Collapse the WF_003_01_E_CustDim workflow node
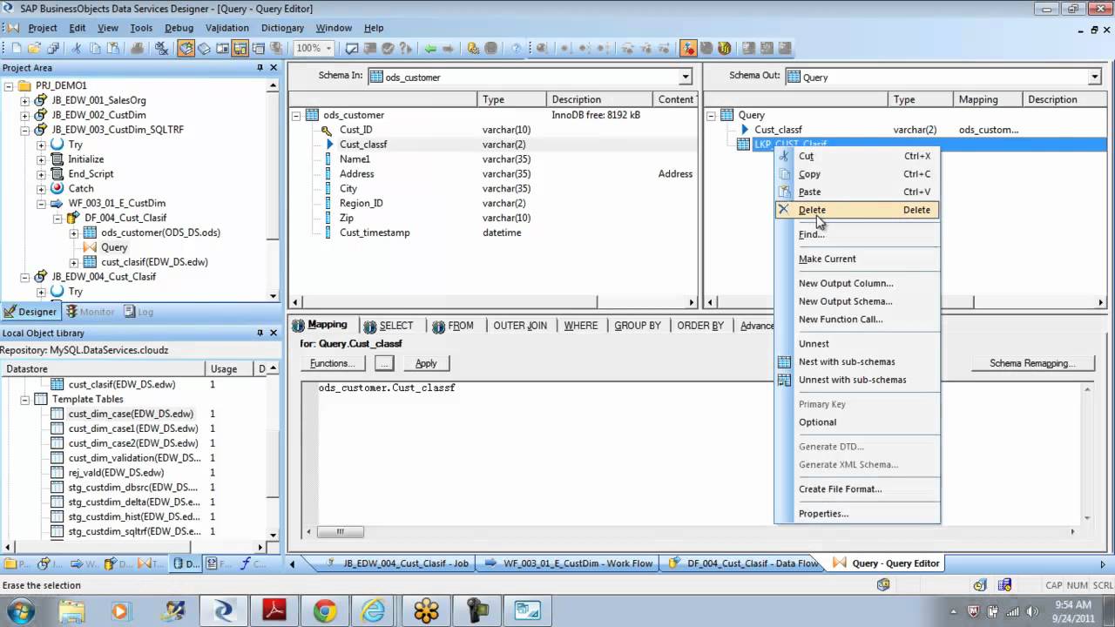 (41, 204)
